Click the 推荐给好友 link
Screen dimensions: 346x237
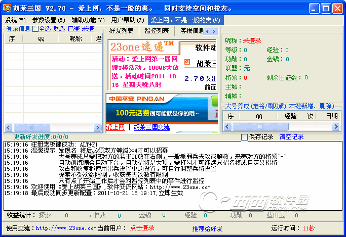(207, 228)
